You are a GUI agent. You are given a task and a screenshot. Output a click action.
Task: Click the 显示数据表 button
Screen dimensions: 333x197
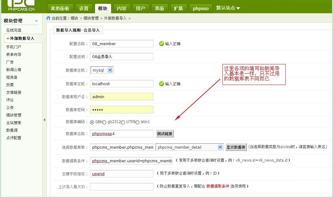pos(236,147)
